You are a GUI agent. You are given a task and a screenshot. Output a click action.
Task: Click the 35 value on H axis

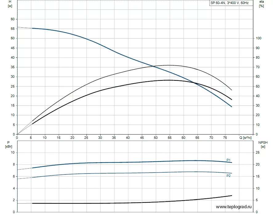(13, 67)
